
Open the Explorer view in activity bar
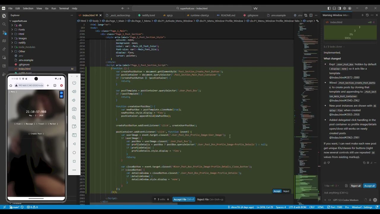[x=4, y=15]
